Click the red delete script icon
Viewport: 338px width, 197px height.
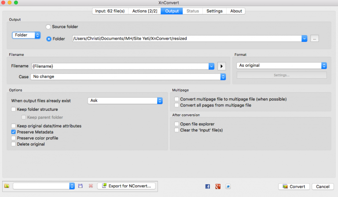(91, 186)
